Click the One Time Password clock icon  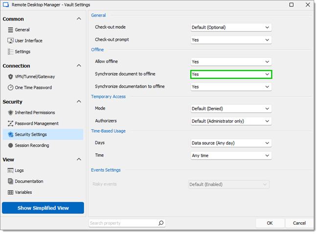tap(10, 88)
